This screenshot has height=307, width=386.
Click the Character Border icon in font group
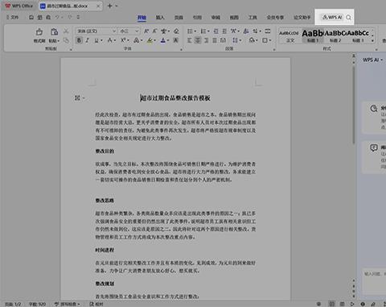point(176,40)
